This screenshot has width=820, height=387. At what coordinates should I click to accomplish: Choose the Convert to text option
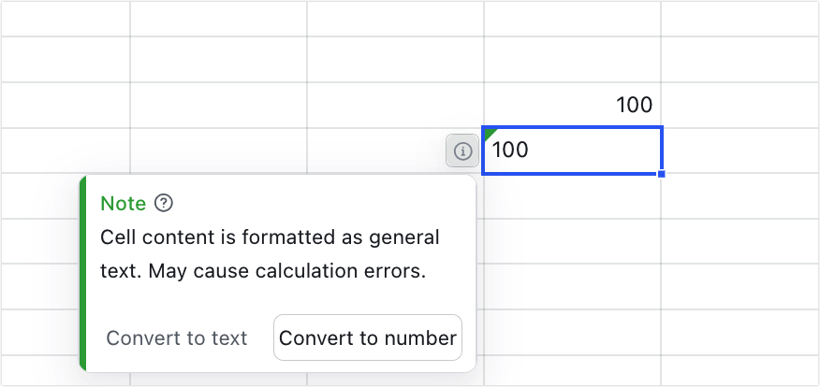[x=177, y=338]
